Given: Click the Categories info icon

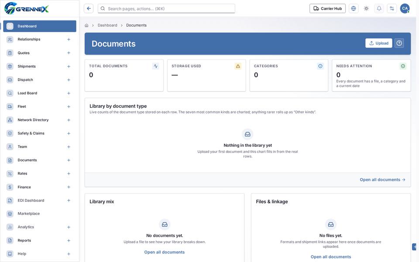Looking at the screenshot, I should 320,66.
